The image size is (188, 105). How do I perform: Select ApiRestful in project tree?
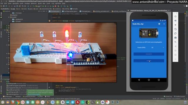pos(18,20)
